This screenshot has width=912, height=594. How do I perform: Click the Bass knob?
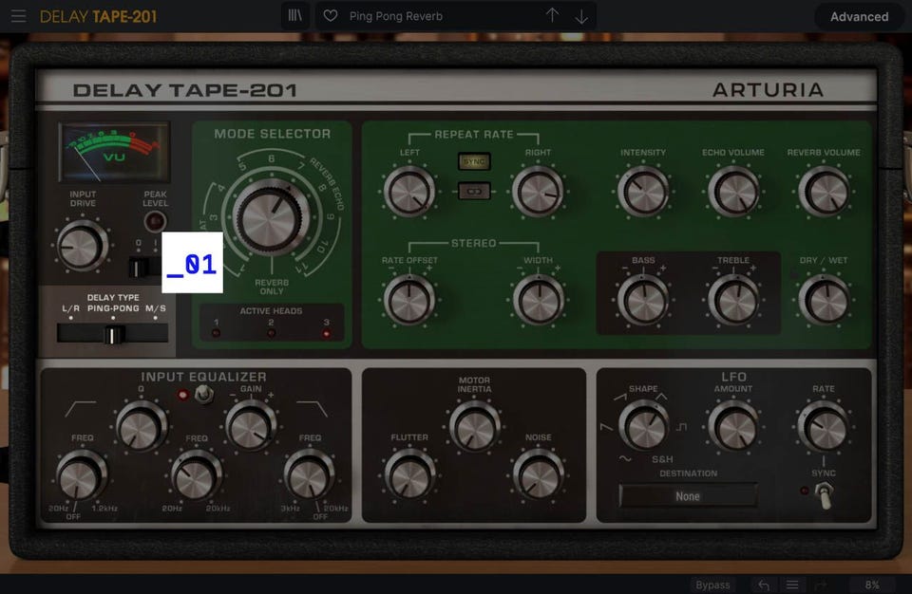tap(643, 300)
